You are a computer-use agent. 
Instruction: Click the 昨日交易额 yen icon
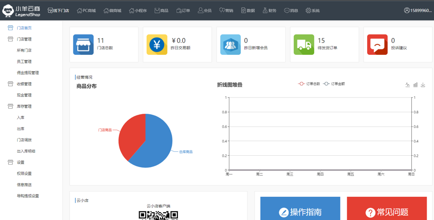tap(157, 44)
